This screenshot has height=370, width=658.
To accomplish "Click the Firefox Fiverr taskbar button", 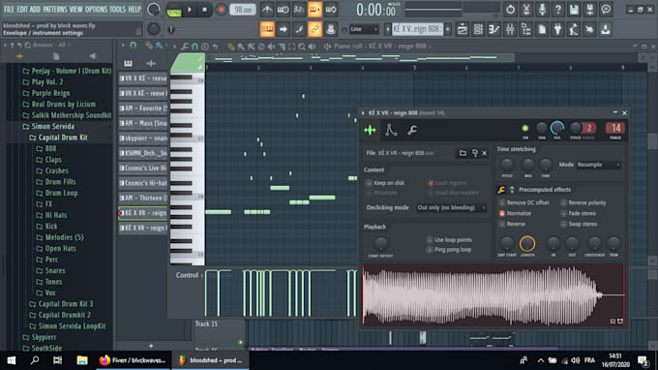I will point(133,360).
